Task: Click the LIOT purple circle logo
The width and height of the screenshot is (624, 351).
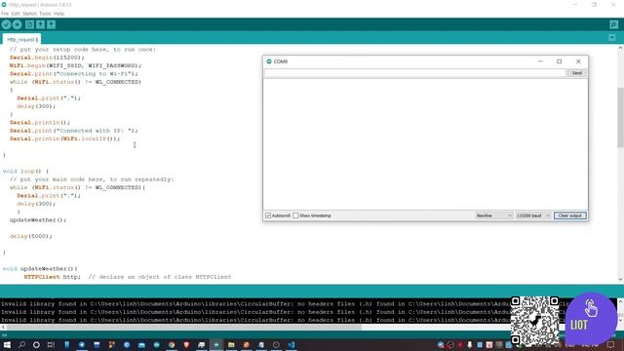Action: 591,319
